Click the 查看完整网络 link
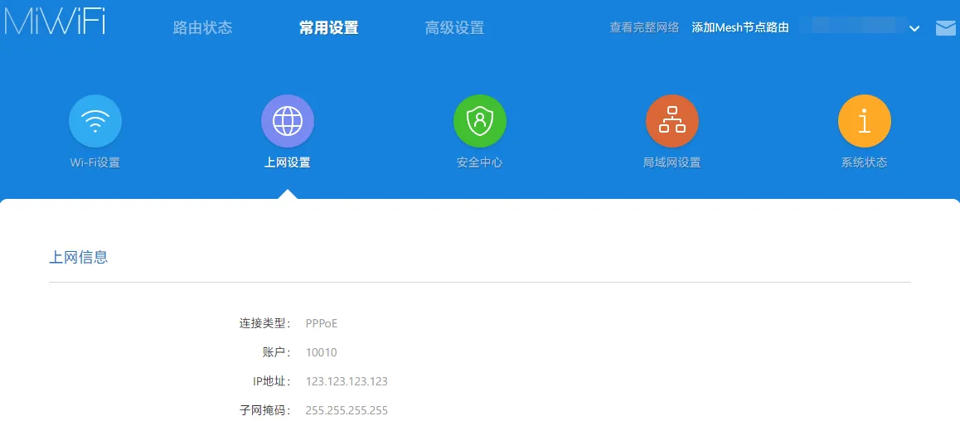 644,27
